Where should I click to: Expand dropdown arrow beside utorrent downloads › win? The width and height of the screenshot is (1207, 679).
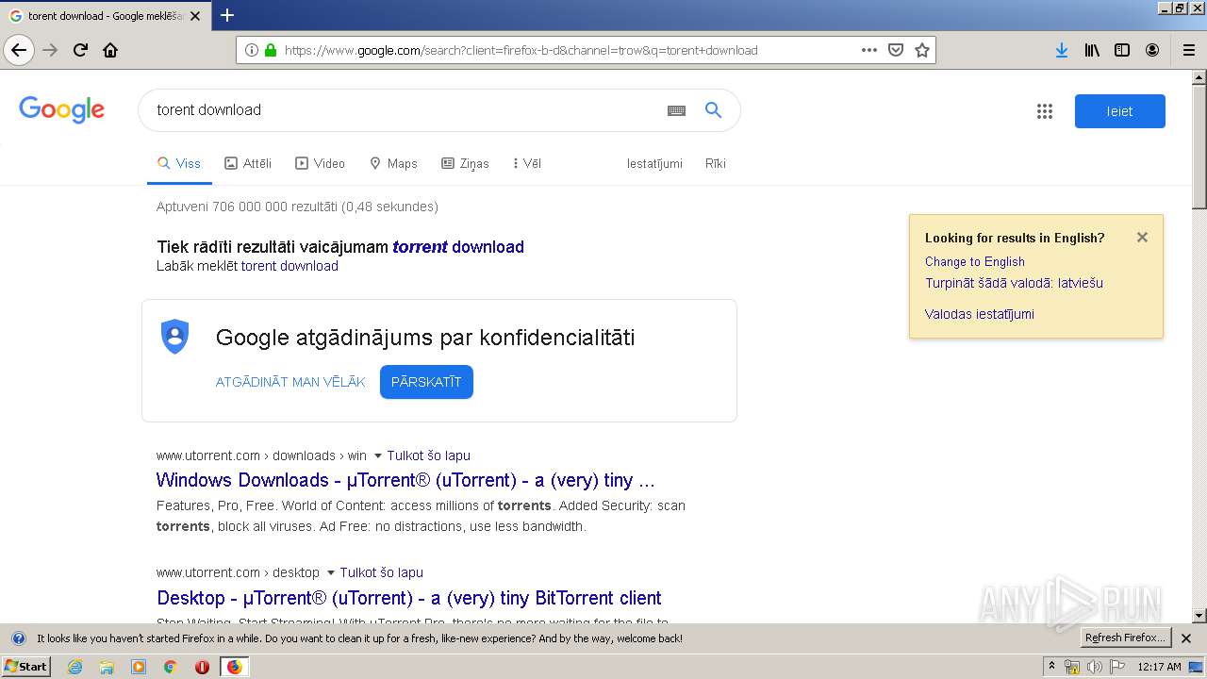(x=378, y=455)
